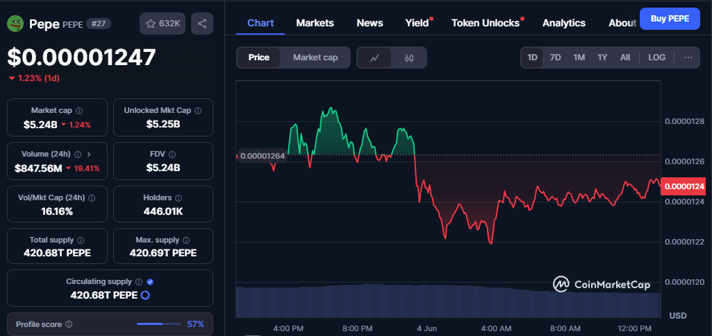Open the Token Unlocks tab
Image resolution: width=712 pixels, height=336 pixels.
pyautogui.click(x=486, y=23)
